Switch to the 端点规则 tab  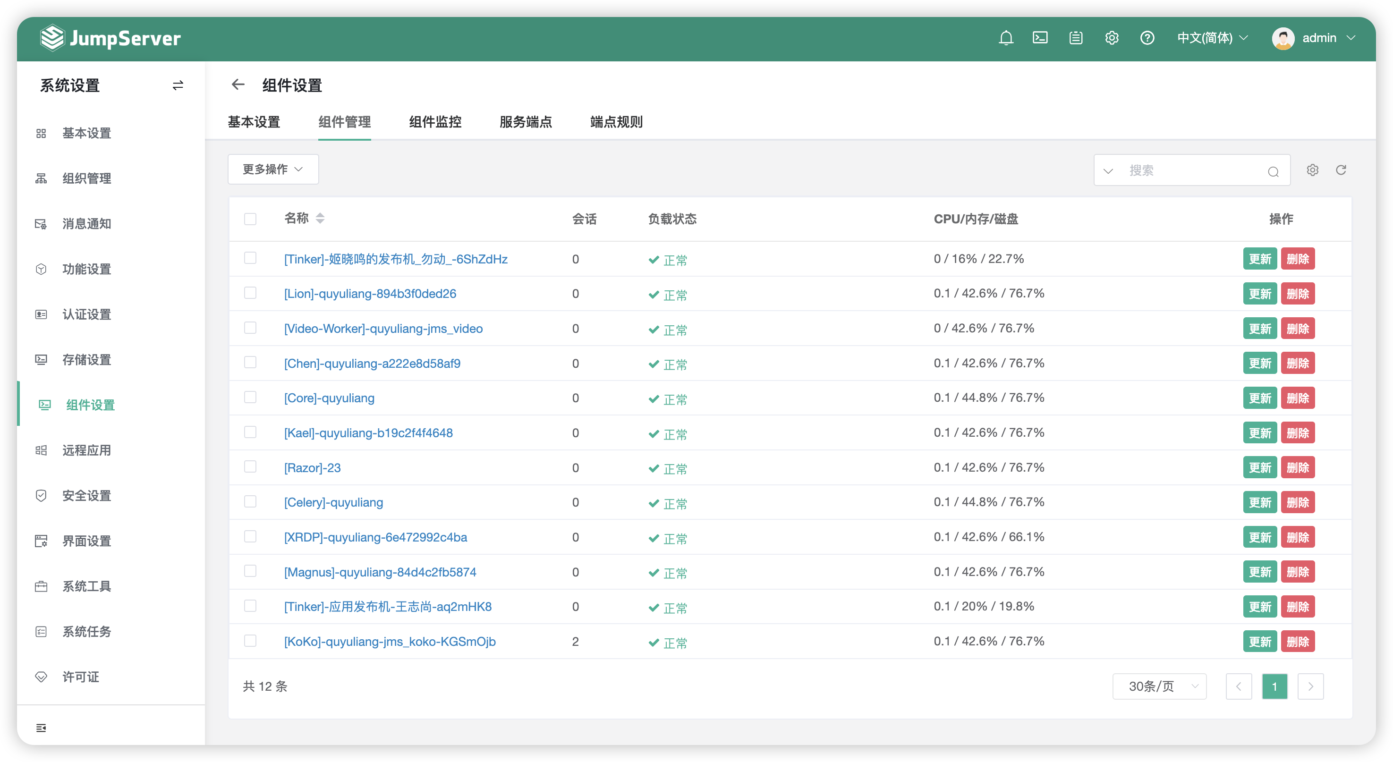[x=617, y=122]
